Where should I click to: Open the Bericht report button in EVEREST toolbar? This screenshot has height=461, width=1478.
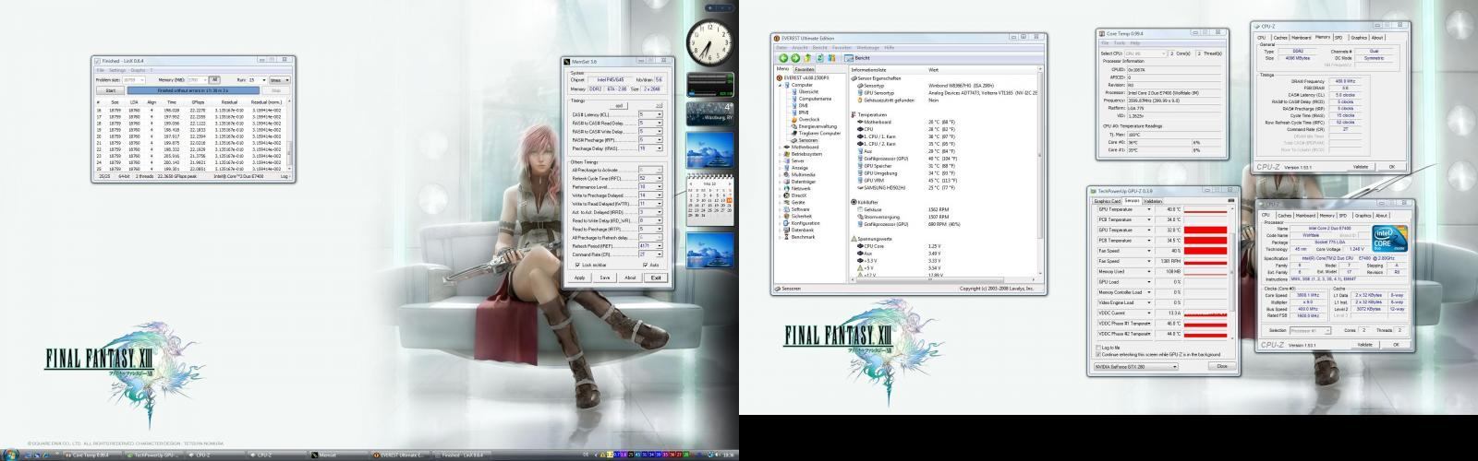tap(857, 58)
